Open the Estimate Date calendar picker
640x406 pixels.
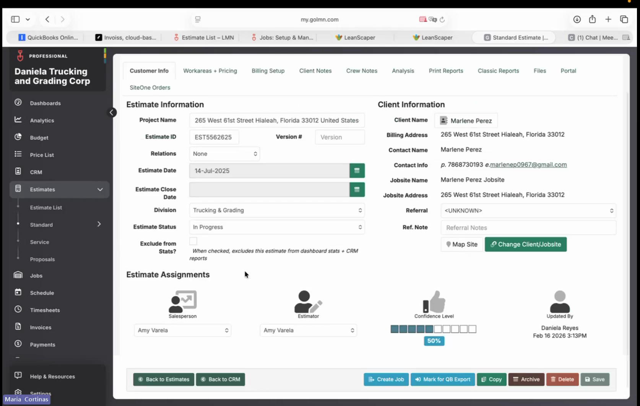click(x=357, y=171)
